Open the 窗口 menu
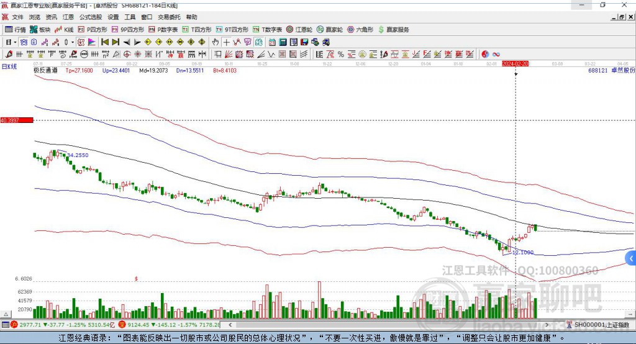The width and height of the screenshot is (636, 344). [147, 17]
